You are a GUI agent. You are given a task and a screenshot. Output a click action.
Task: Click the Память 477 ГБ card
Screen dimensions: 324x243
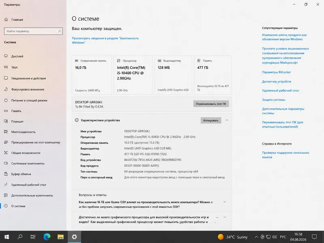213,75
